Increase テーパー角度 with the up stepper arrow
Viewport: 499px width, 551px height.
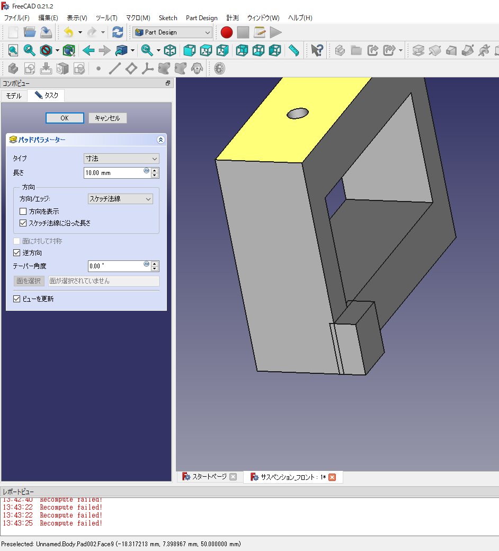click(x=155, y=264)
